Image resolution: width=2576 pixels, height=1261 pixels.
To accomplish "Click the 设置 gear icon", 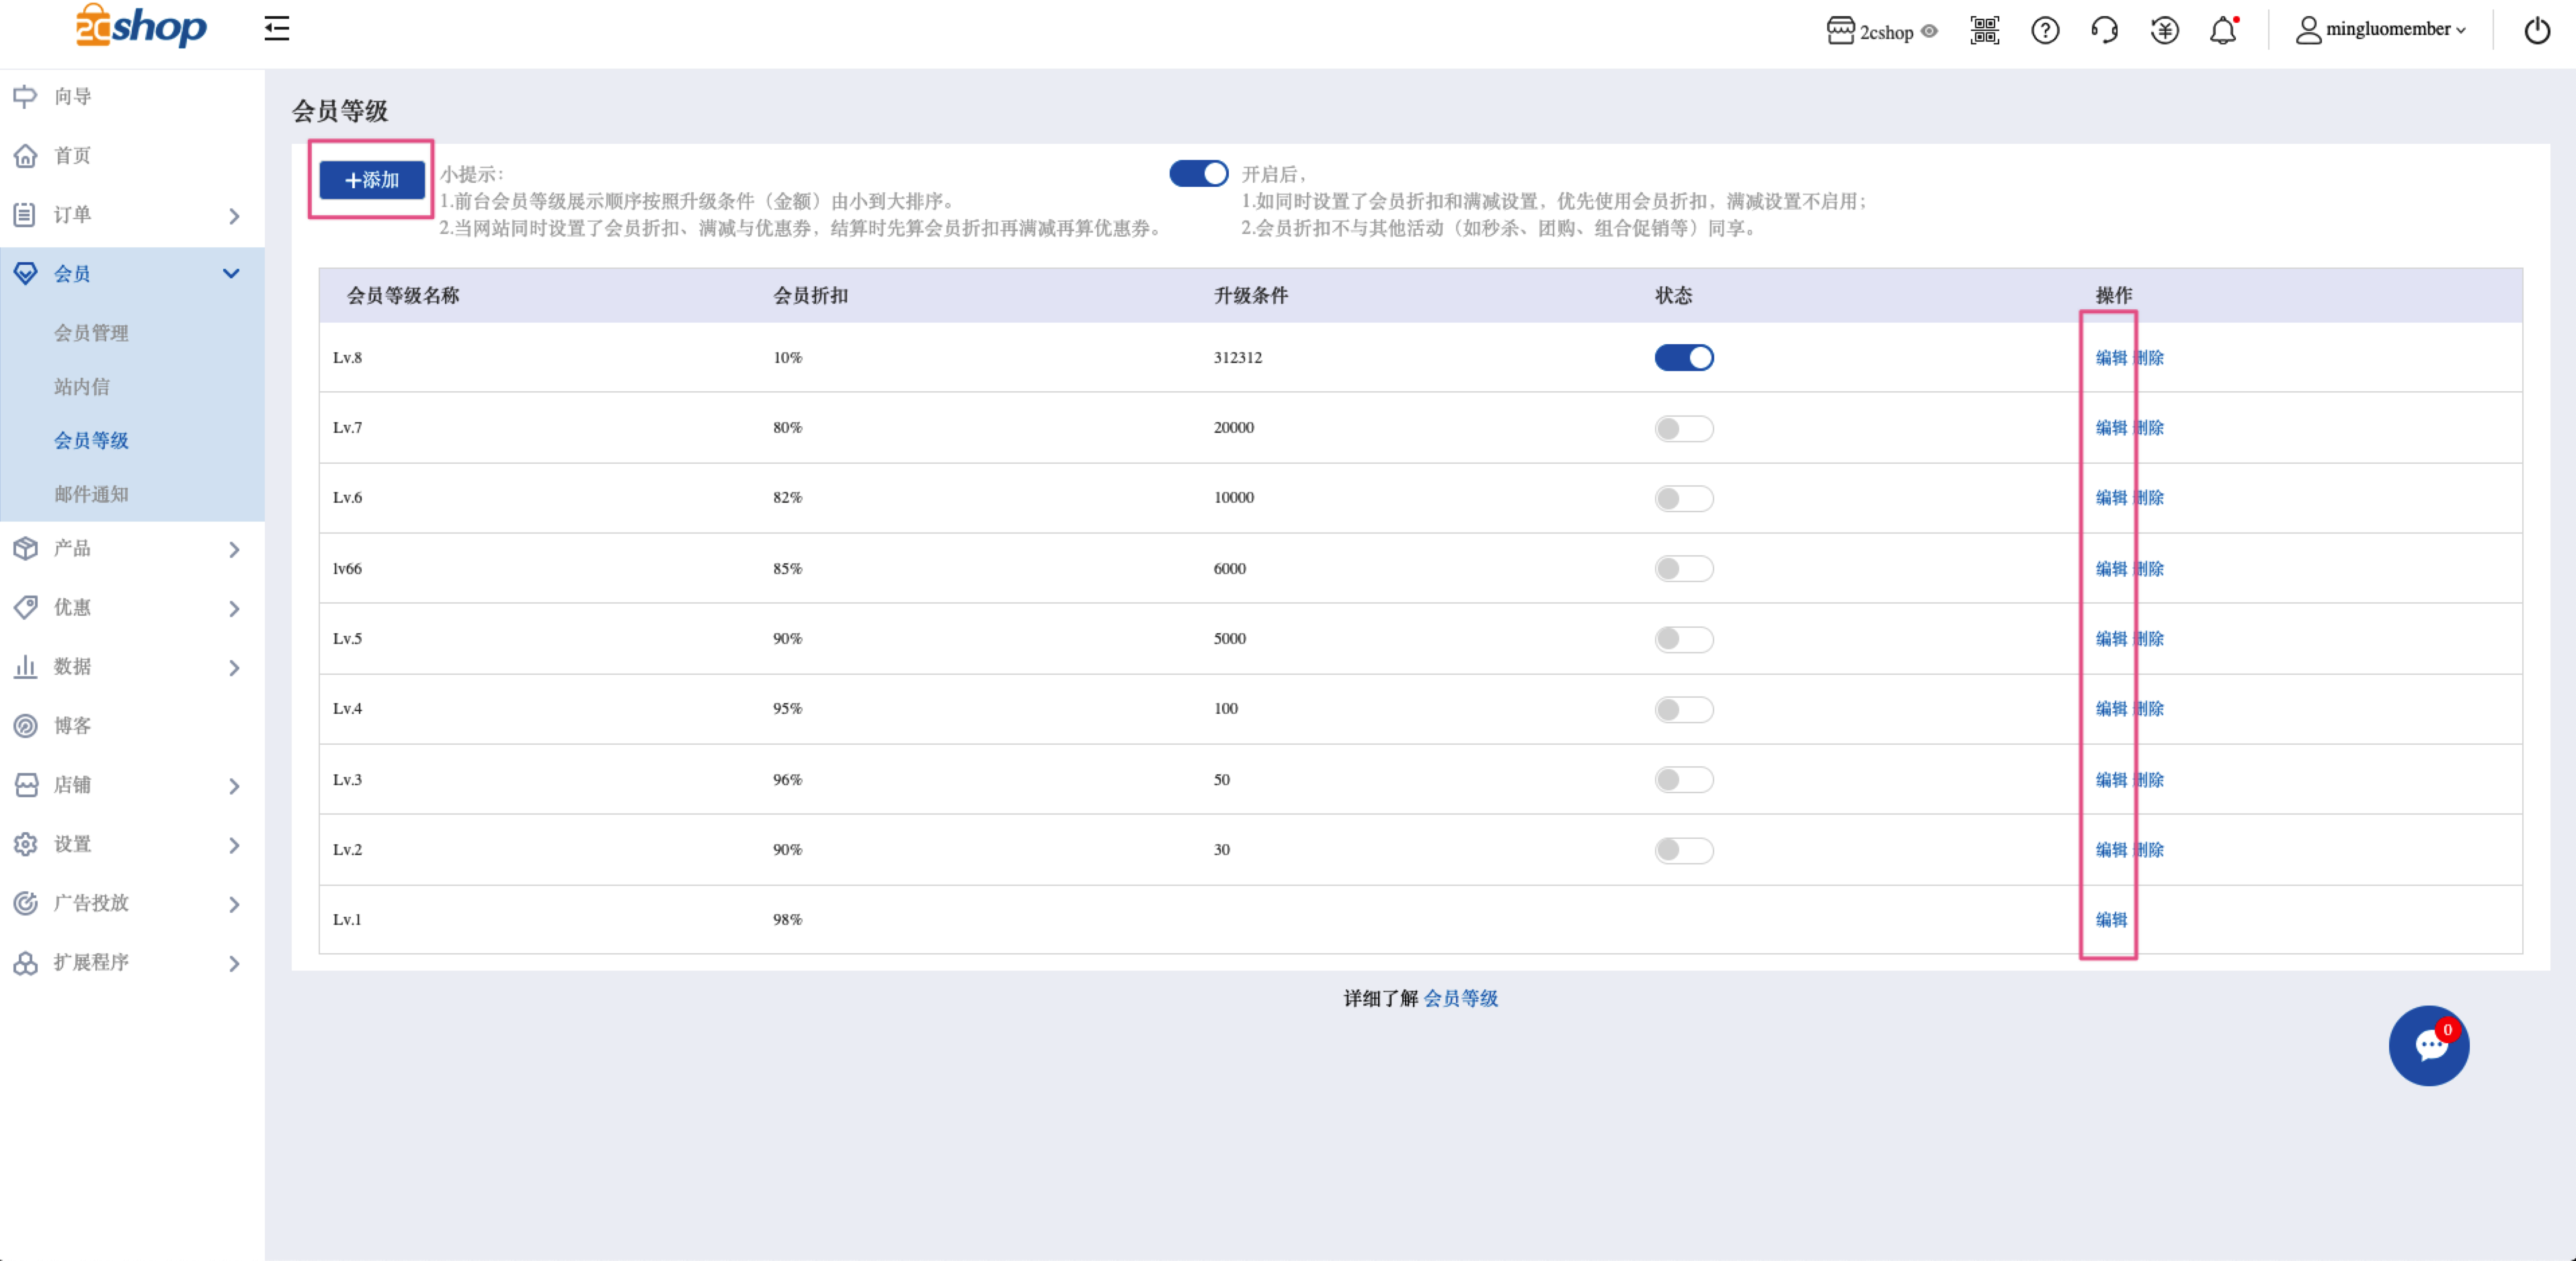I will [x=25, y=844].
